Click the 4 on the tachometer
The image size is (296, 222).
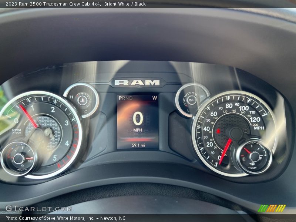[x=67, y=143]
